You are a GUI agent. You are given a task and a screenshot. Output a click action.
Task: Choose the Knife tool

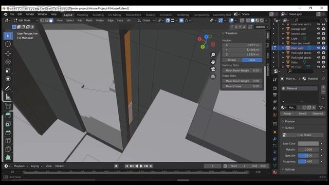8,149
